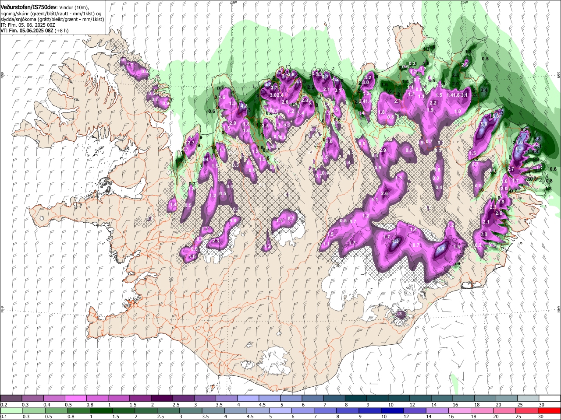This screenshot has width=561, height=420.
Task: Select snow legend swatch between 0.2 and 0.3
Action: 11,398
